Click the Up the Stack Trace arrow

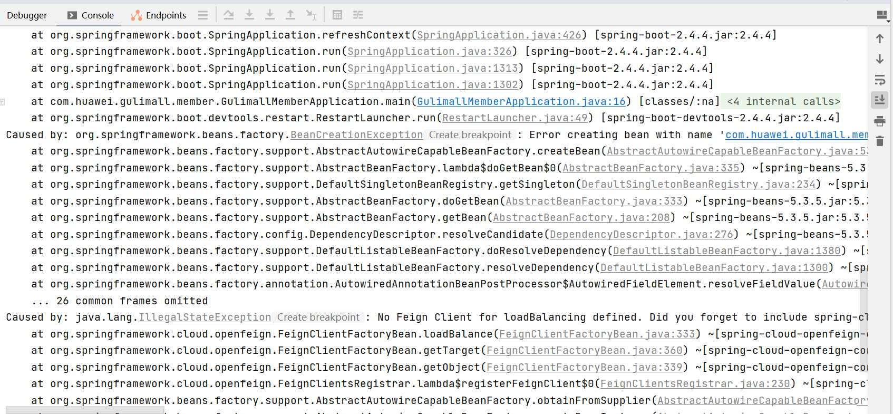click(880, 38)
